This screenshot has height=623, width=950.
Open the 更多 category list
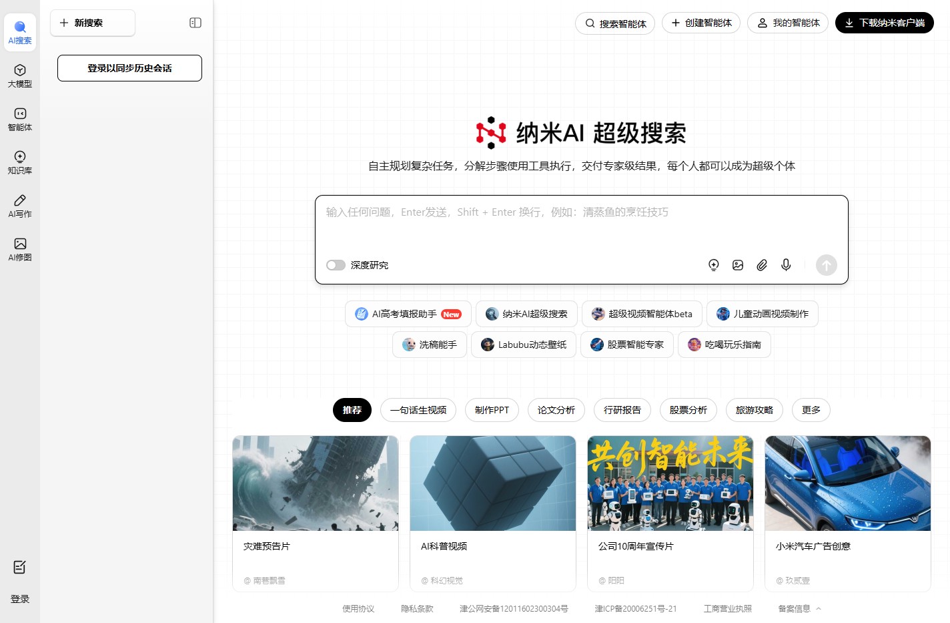click(811, 410)
